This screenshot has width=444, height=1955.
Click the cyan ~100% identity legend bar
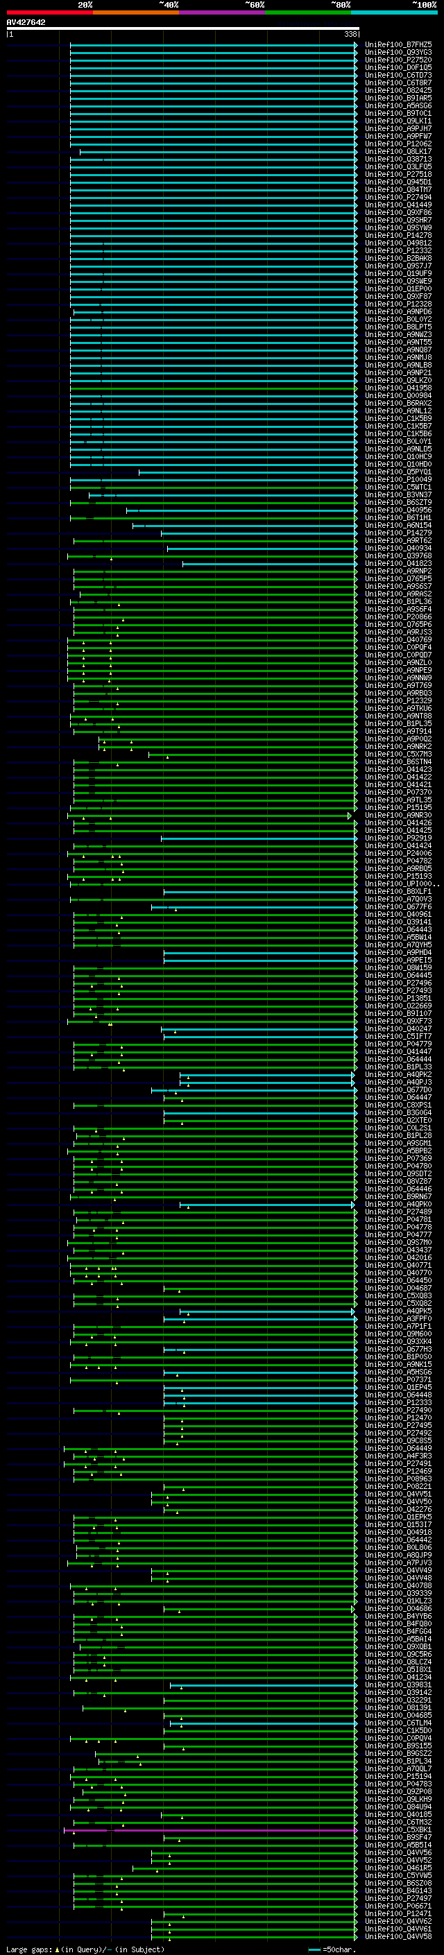point(394,12)
